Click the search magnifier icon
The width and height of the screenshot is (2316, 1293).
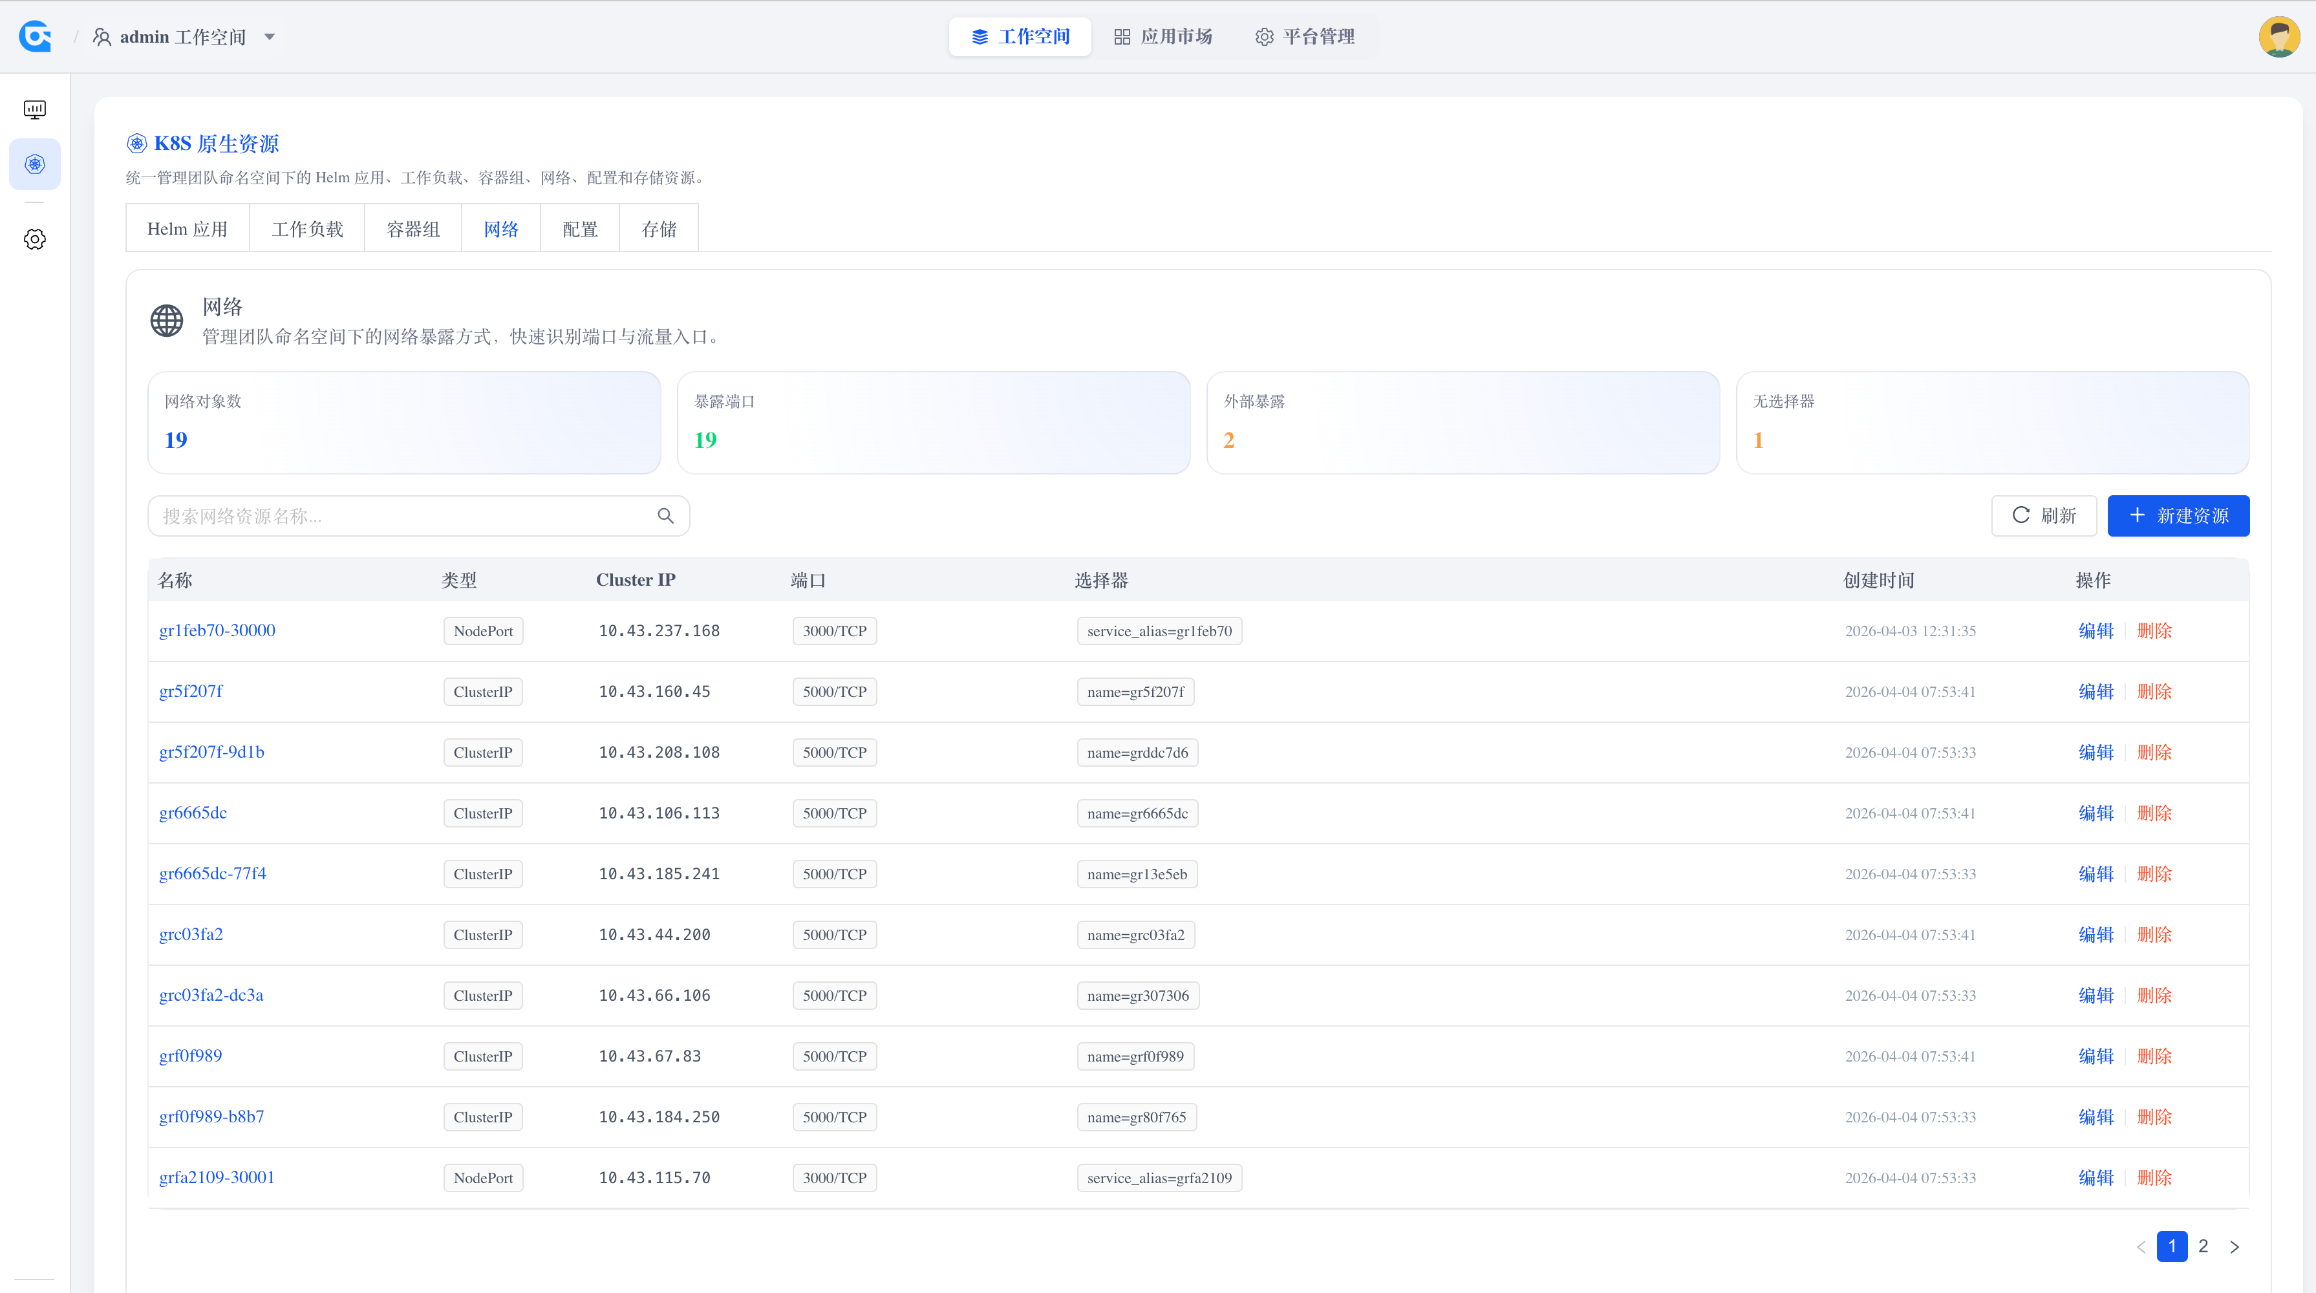(x=665, y=515)
